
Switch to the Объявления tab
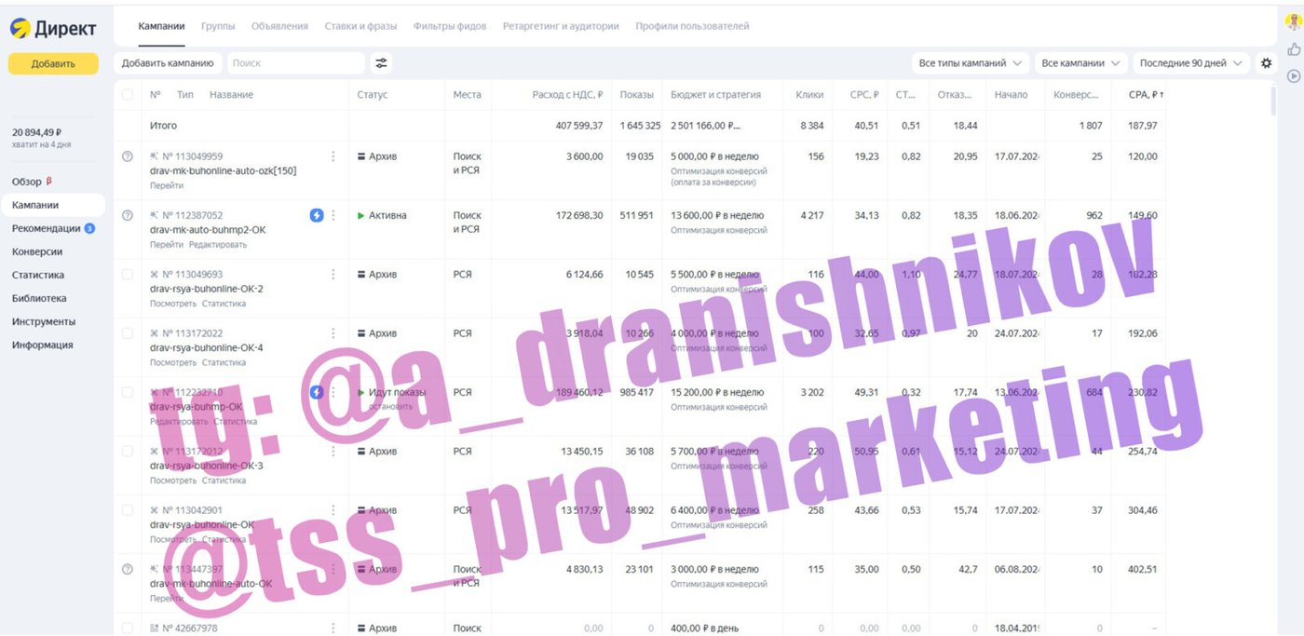[x=279, y=26]
